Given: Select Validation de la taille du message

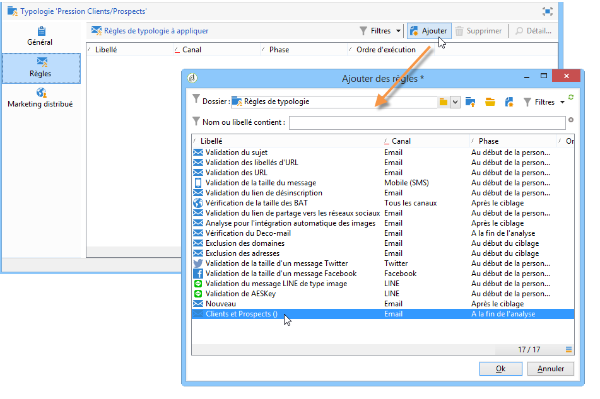Looking at the screenshot, I should (383, 183).
